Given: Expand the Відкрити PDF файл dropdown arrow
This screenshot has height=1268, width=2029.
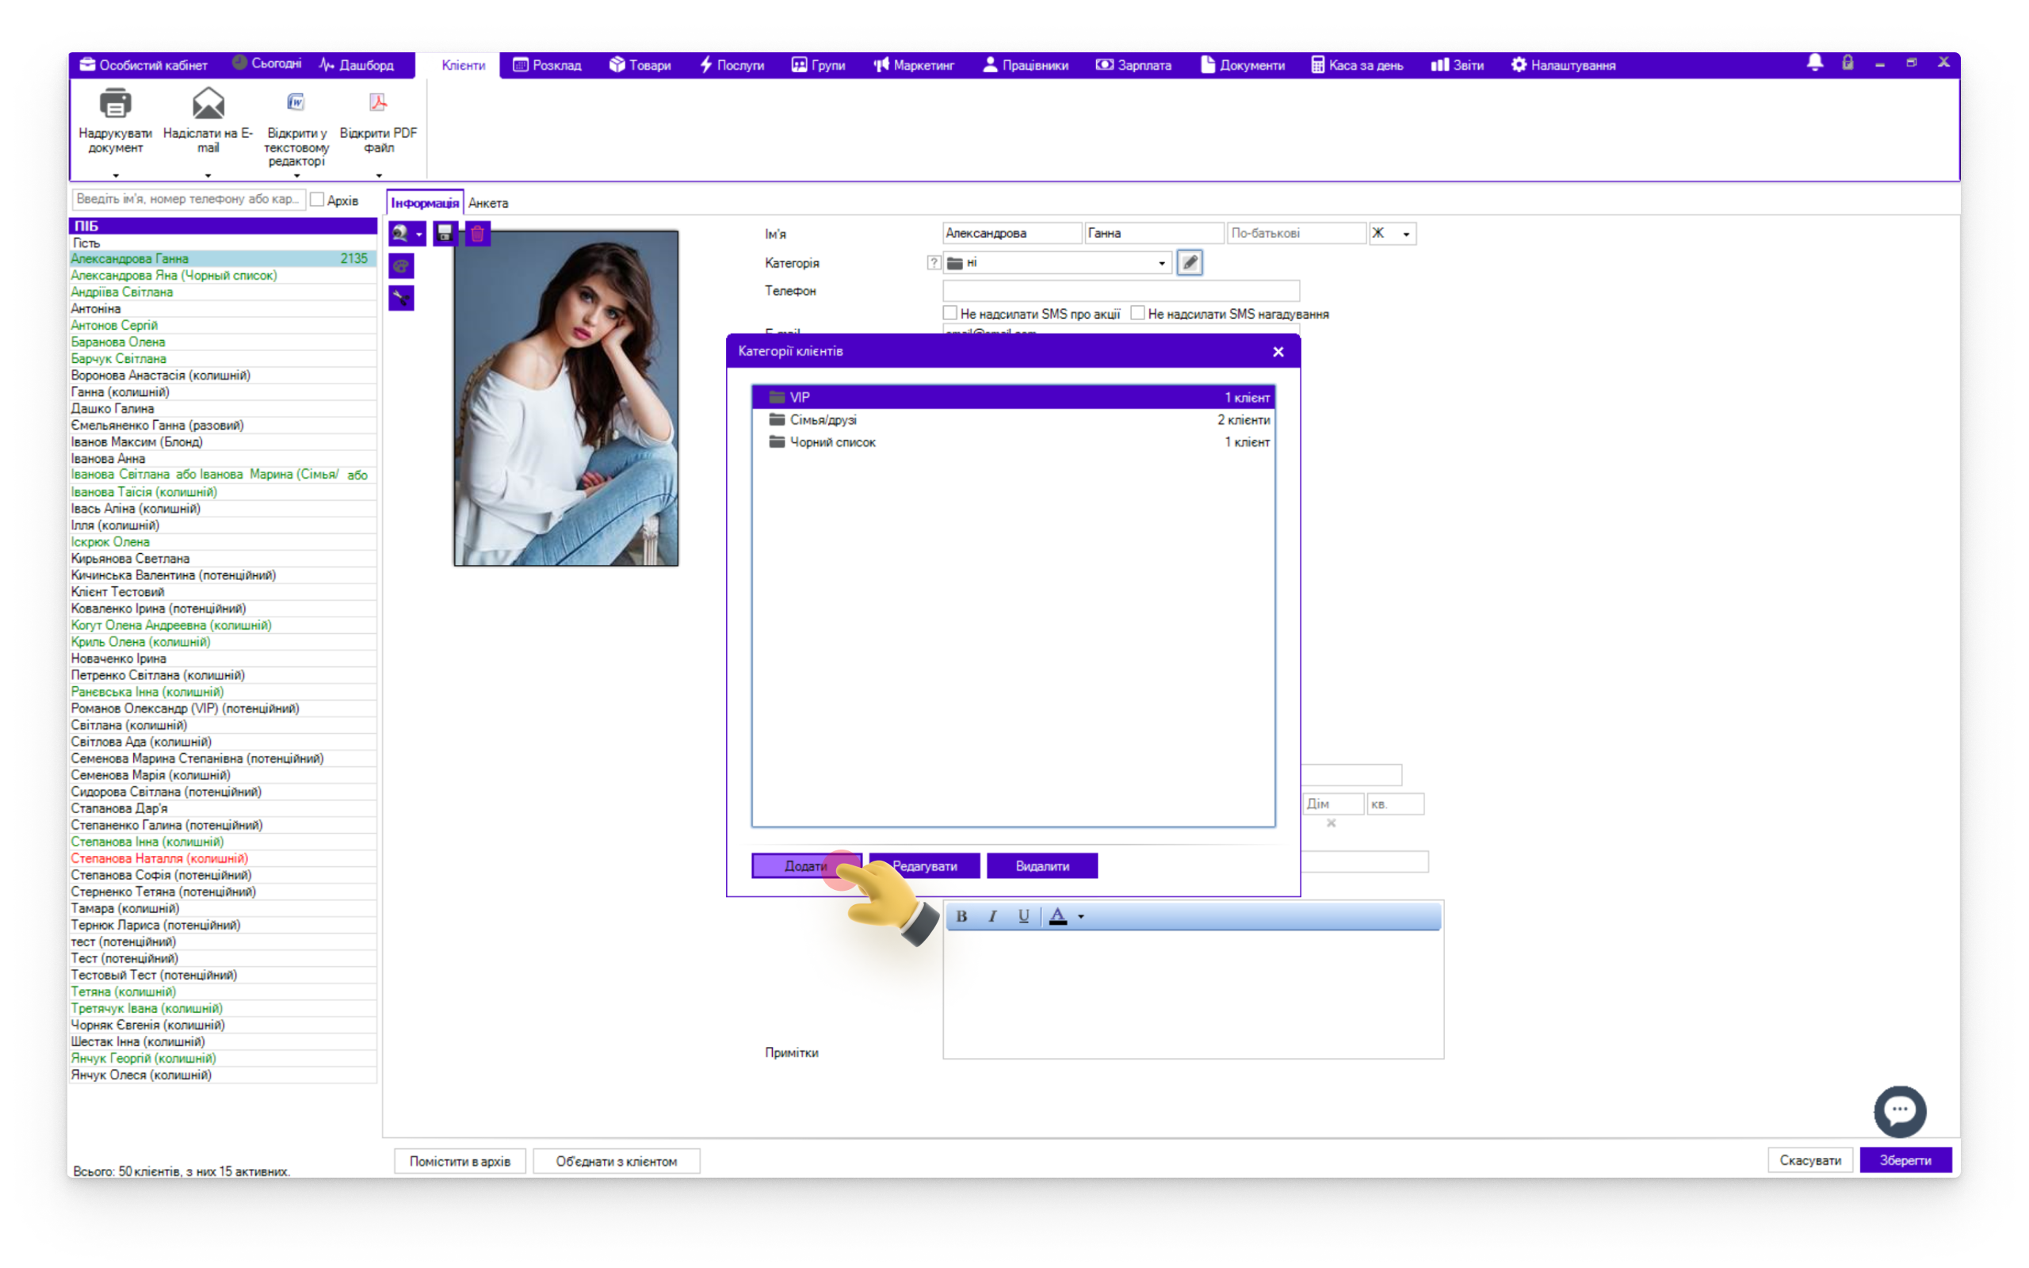Looking at the screenshot, I should coord(379,175).
